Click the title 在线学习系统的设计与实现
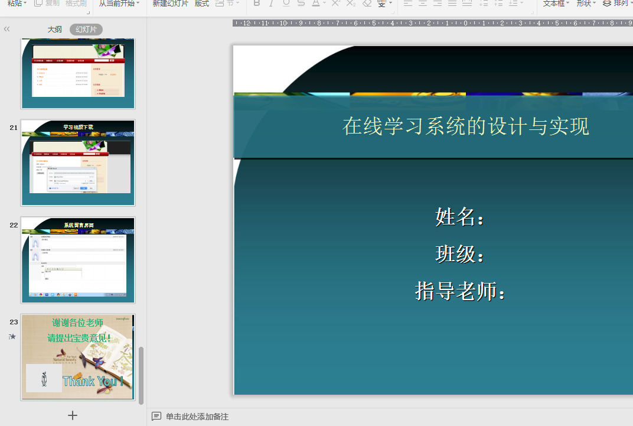The width and height of the screenshot is (633, 426). [466, 126]
